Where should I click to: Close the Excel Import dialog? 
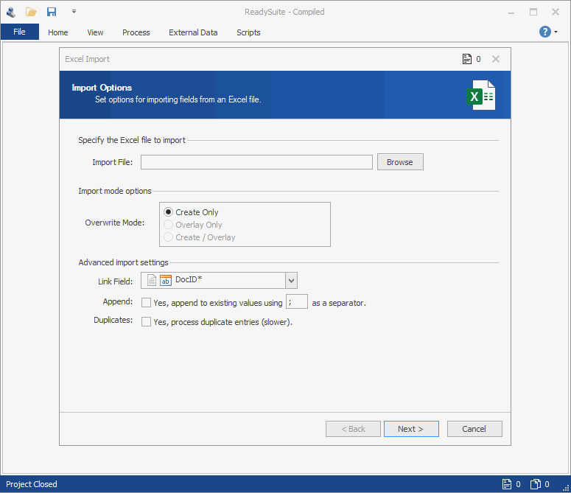tap(496, 59)
